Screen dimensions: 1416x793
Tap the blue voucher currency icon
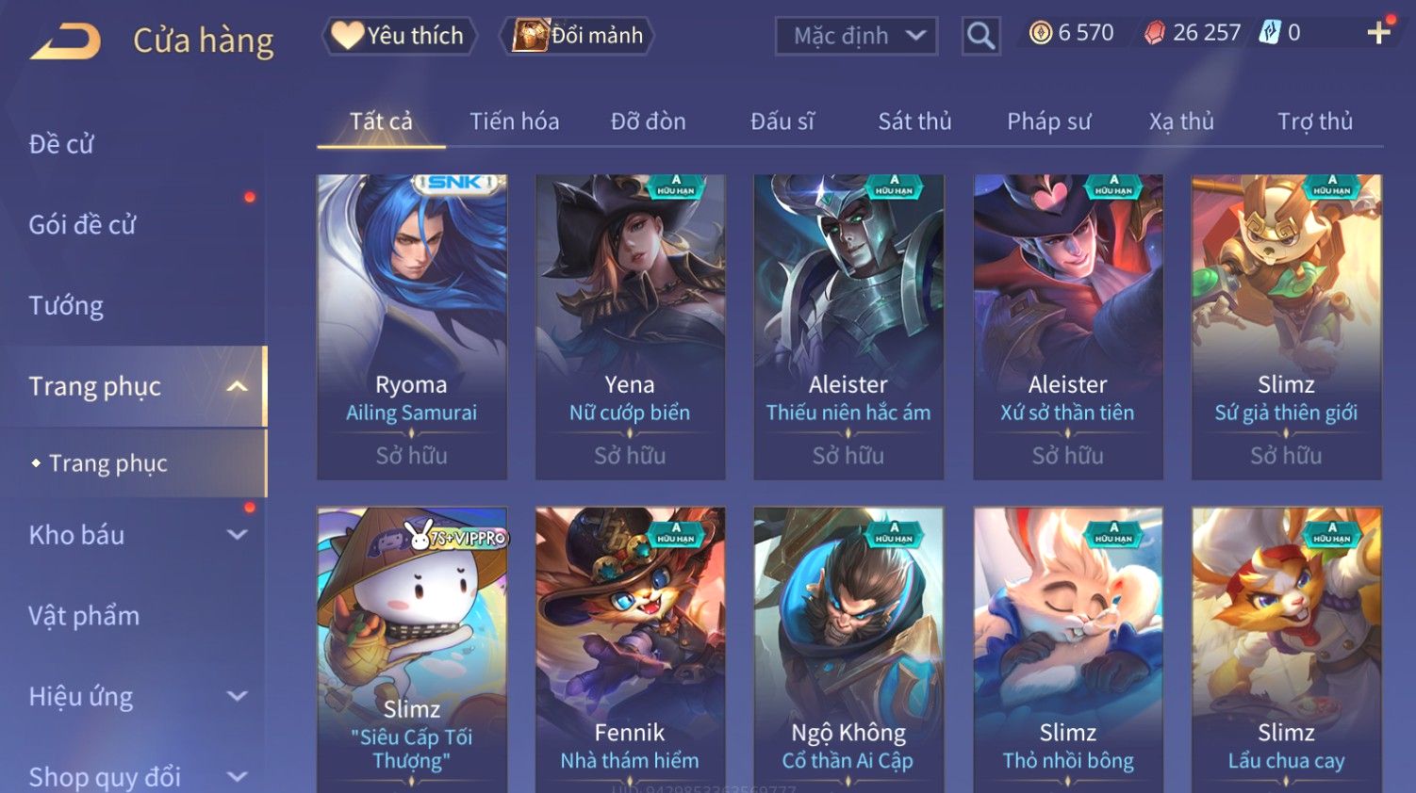1269,33
